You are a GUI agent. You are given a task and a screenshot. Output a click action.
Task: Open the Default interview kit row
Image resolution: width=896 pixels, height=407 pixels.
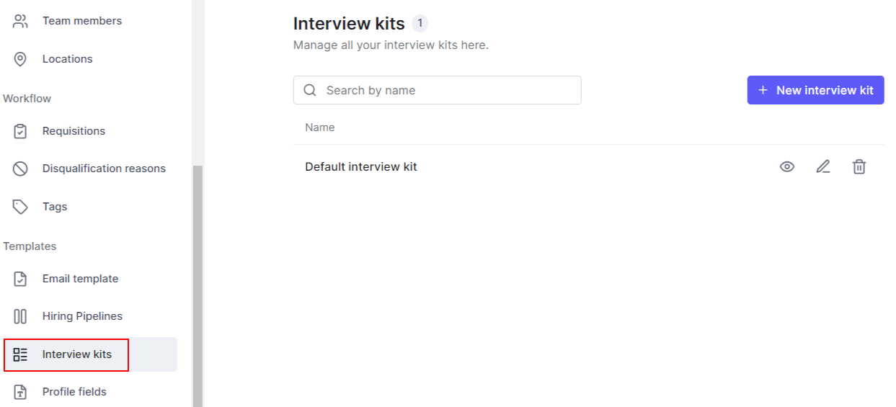[x=361, y=167]
